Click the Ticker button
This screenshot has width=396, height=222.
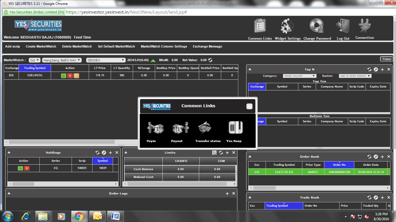click(x=386, y=59)
